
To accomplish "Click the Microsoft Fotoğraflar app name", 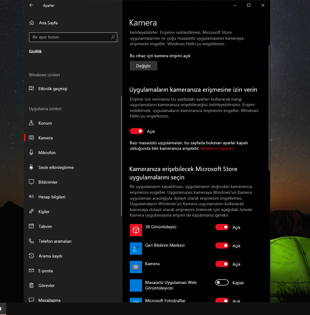I will 165,301.
